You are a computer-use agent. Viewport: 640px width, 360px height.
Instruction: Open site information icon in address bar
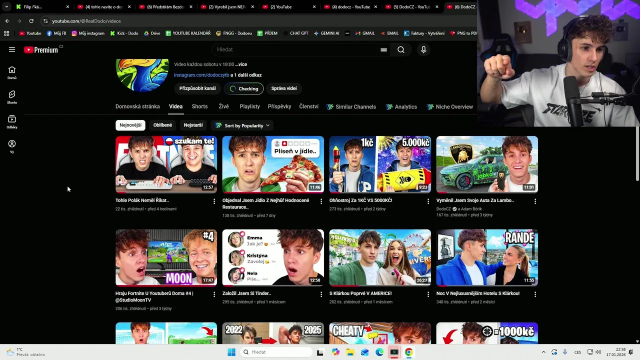click(45, 21)
